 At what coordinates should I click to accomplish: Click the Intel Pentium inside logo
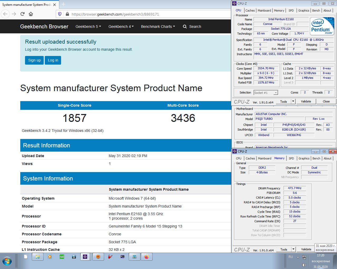pyautogui.click(x=322, y=26)
